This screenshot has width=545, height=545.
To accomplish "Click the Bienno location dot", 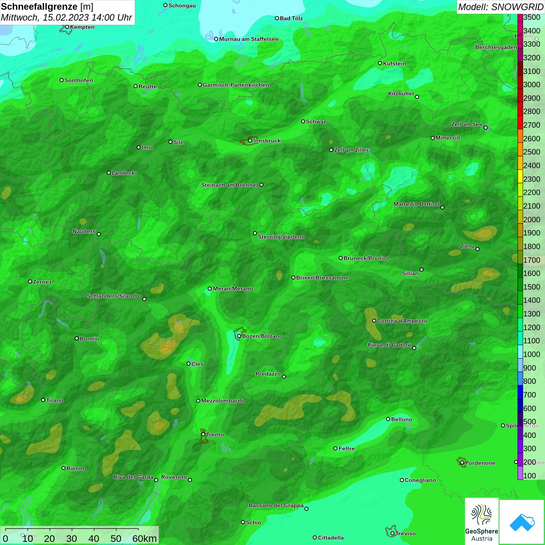I will point(63,468).
